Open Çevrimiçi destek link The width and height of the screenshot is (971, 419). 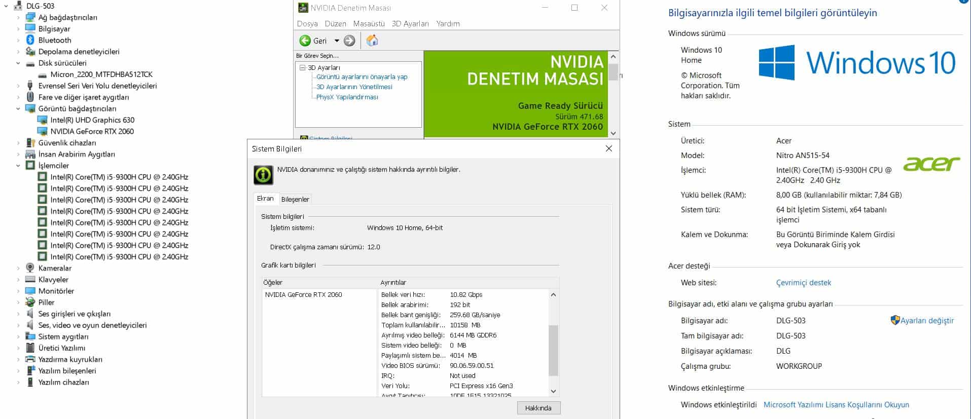click(803, 283)
